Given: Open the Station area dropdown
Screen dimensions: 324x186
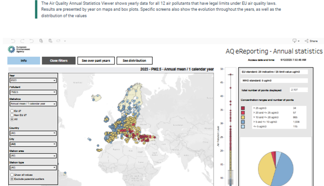Looking at the screenshot, I should click(x=33, y=156).
